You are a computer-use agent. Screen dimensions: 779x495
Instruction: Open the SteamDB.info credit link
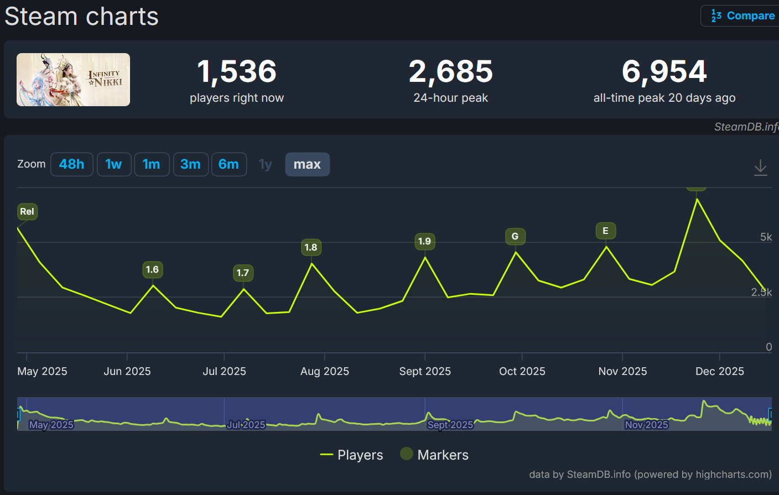coord(746,127)
